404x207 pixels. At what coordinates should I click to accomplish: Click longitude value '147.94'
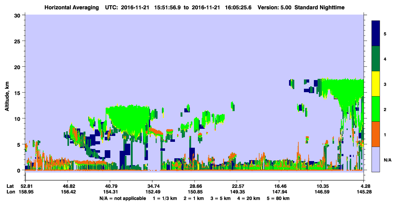[x=279, y=192]
